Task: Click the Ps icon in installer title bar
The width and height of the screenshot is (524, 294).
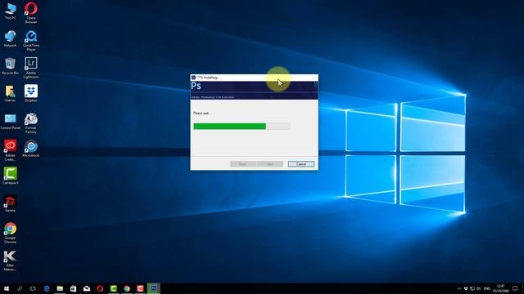Action: (193, 78)
